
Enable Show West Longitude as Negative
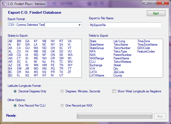click(114, 91)
